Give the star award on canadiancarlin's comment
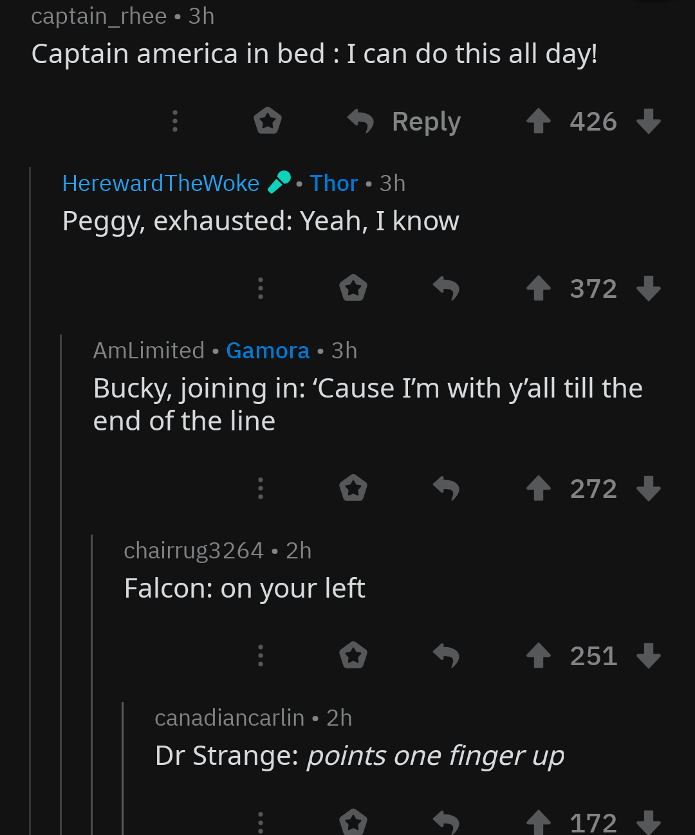 353,822
